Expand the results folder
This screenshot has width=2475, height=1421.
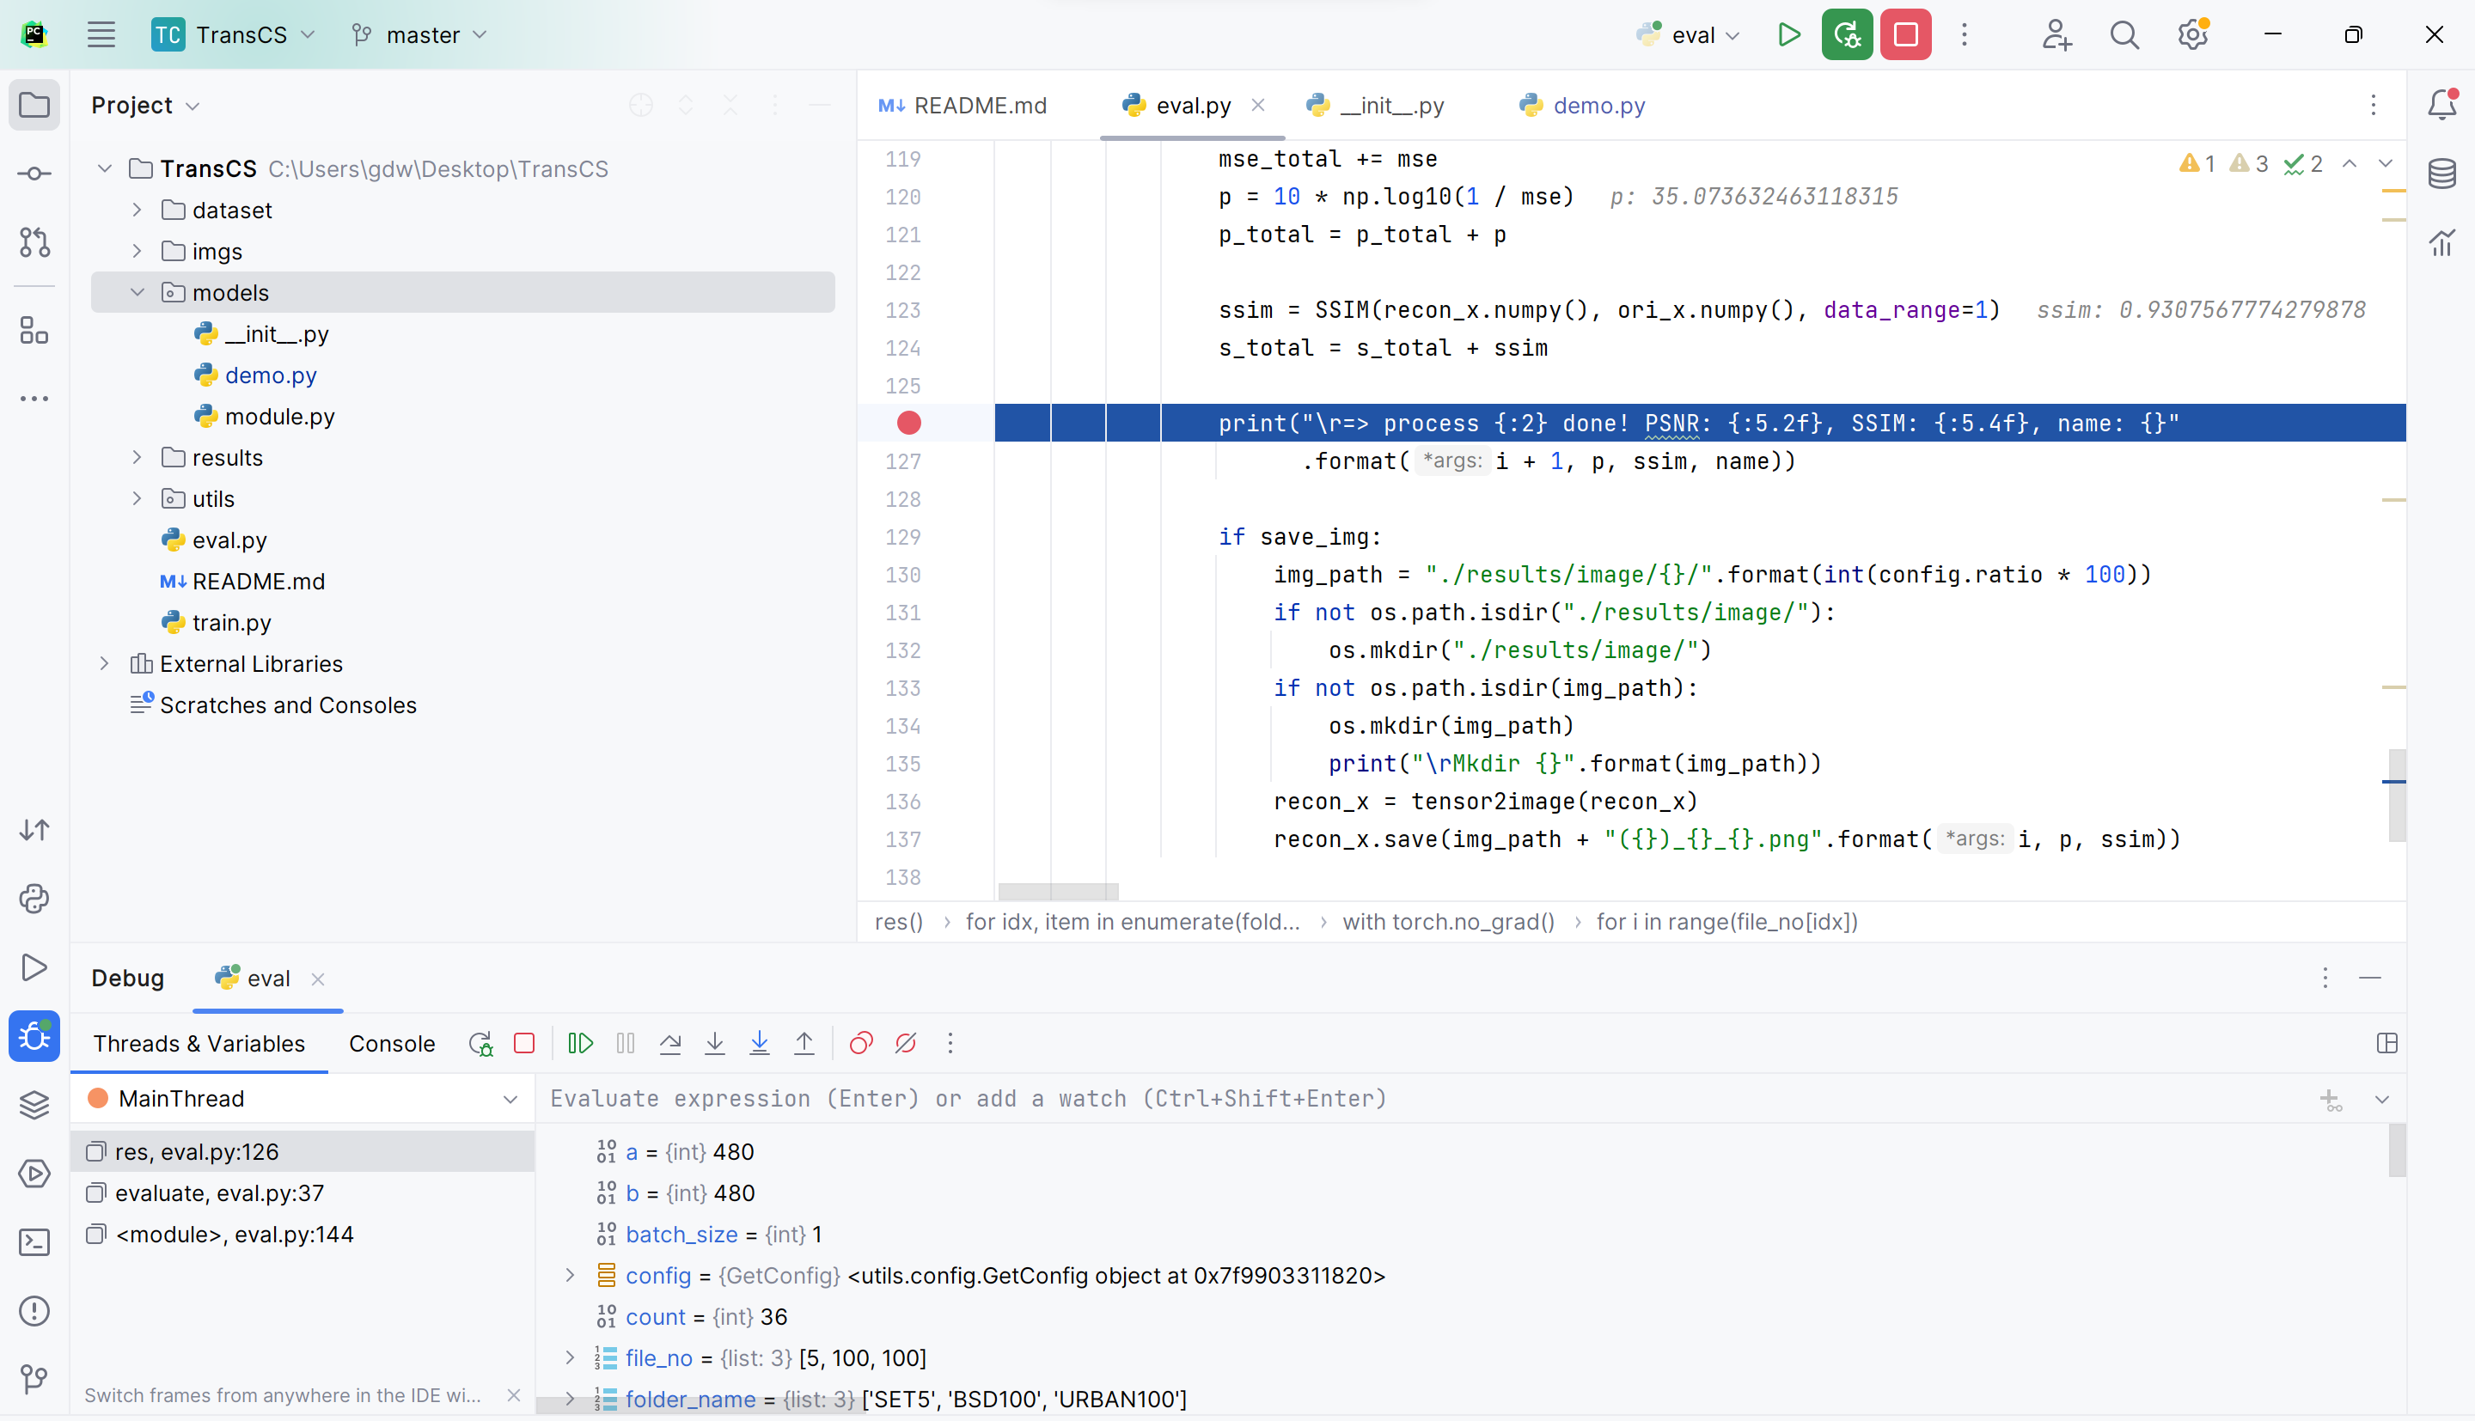pos(137,458)
